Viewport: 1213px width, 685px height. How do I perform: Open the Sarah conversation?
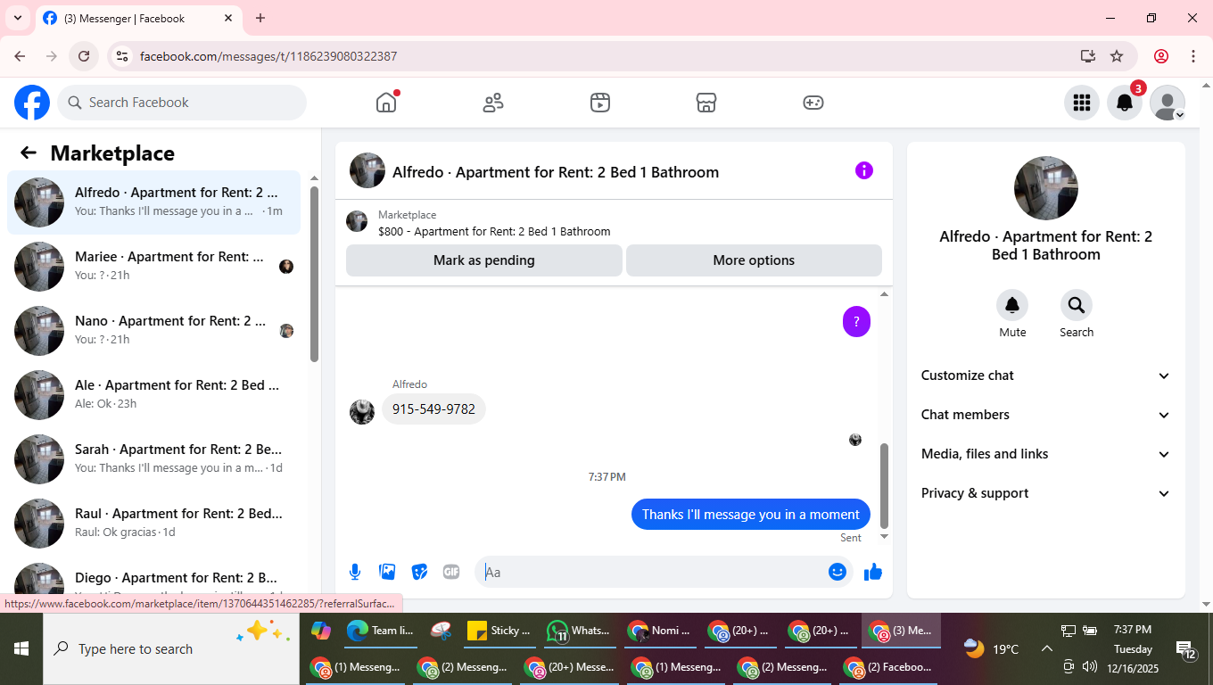coord(154,459)
